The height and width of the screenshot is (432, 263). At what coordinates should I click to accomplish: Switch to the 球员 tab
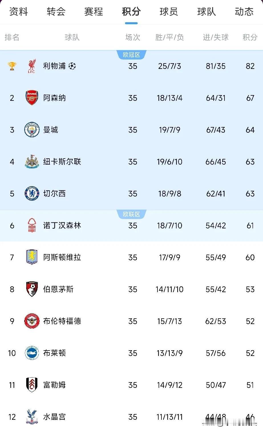pos(169,12)
